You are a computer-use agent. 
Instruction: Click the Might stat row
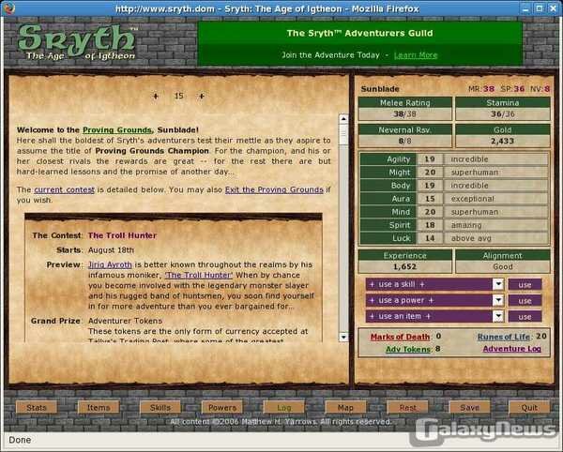tap(454, 173)
